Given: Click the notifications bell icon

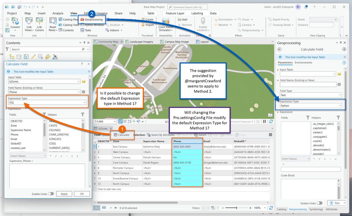Looking at the screenshot, I should point(306,7).
